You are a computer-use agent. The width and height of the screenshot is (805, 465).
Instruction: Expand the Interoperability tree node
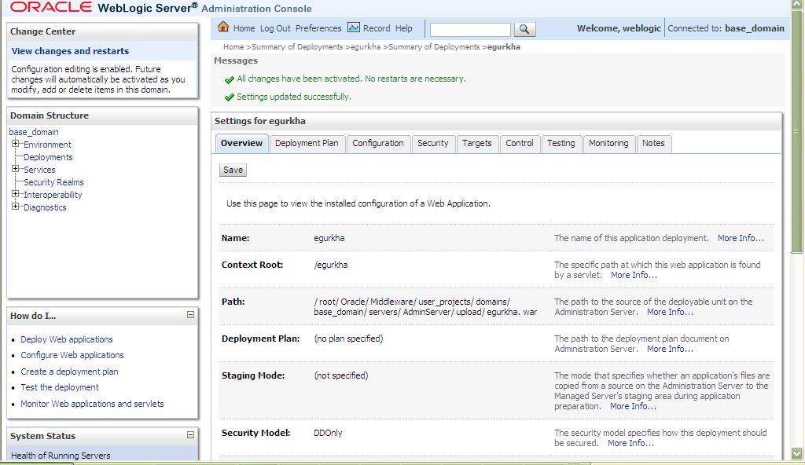click(16, 194)
